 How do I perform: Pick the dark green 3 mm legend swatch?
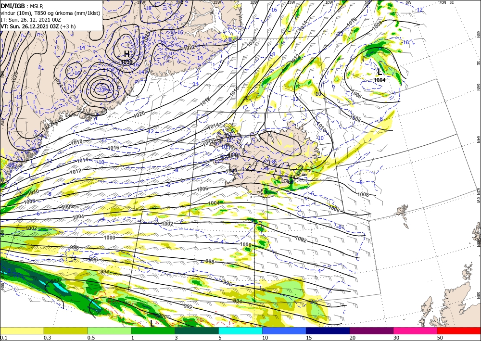pos(197,330)
